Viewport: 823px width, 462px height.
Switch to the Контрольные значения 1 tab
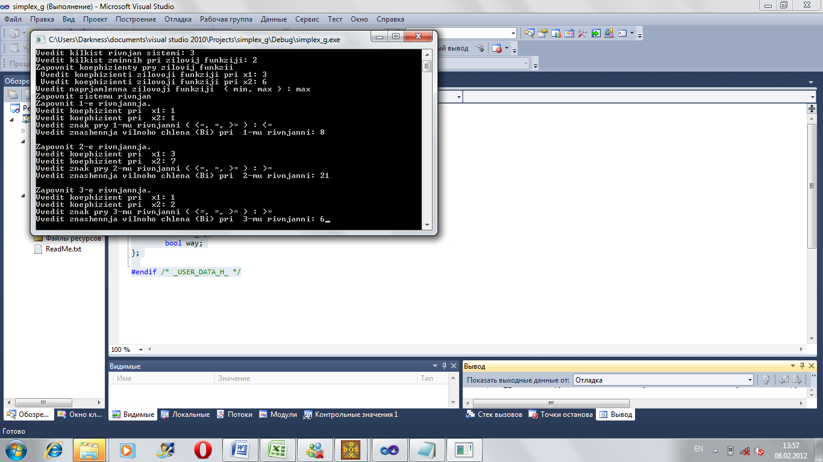(351, 414)
